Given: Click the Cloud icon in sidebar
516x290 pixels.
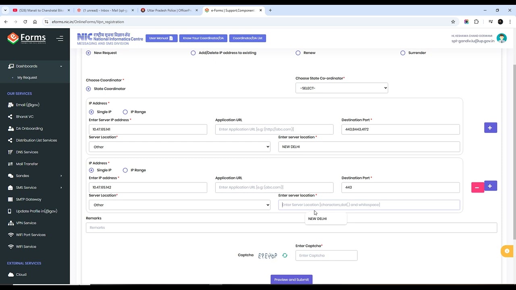Looking at the screenshot, I should (10, 275).
